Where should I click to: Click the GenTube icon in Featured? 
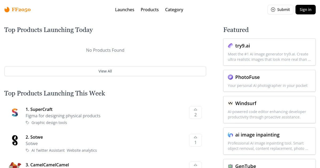230,166
